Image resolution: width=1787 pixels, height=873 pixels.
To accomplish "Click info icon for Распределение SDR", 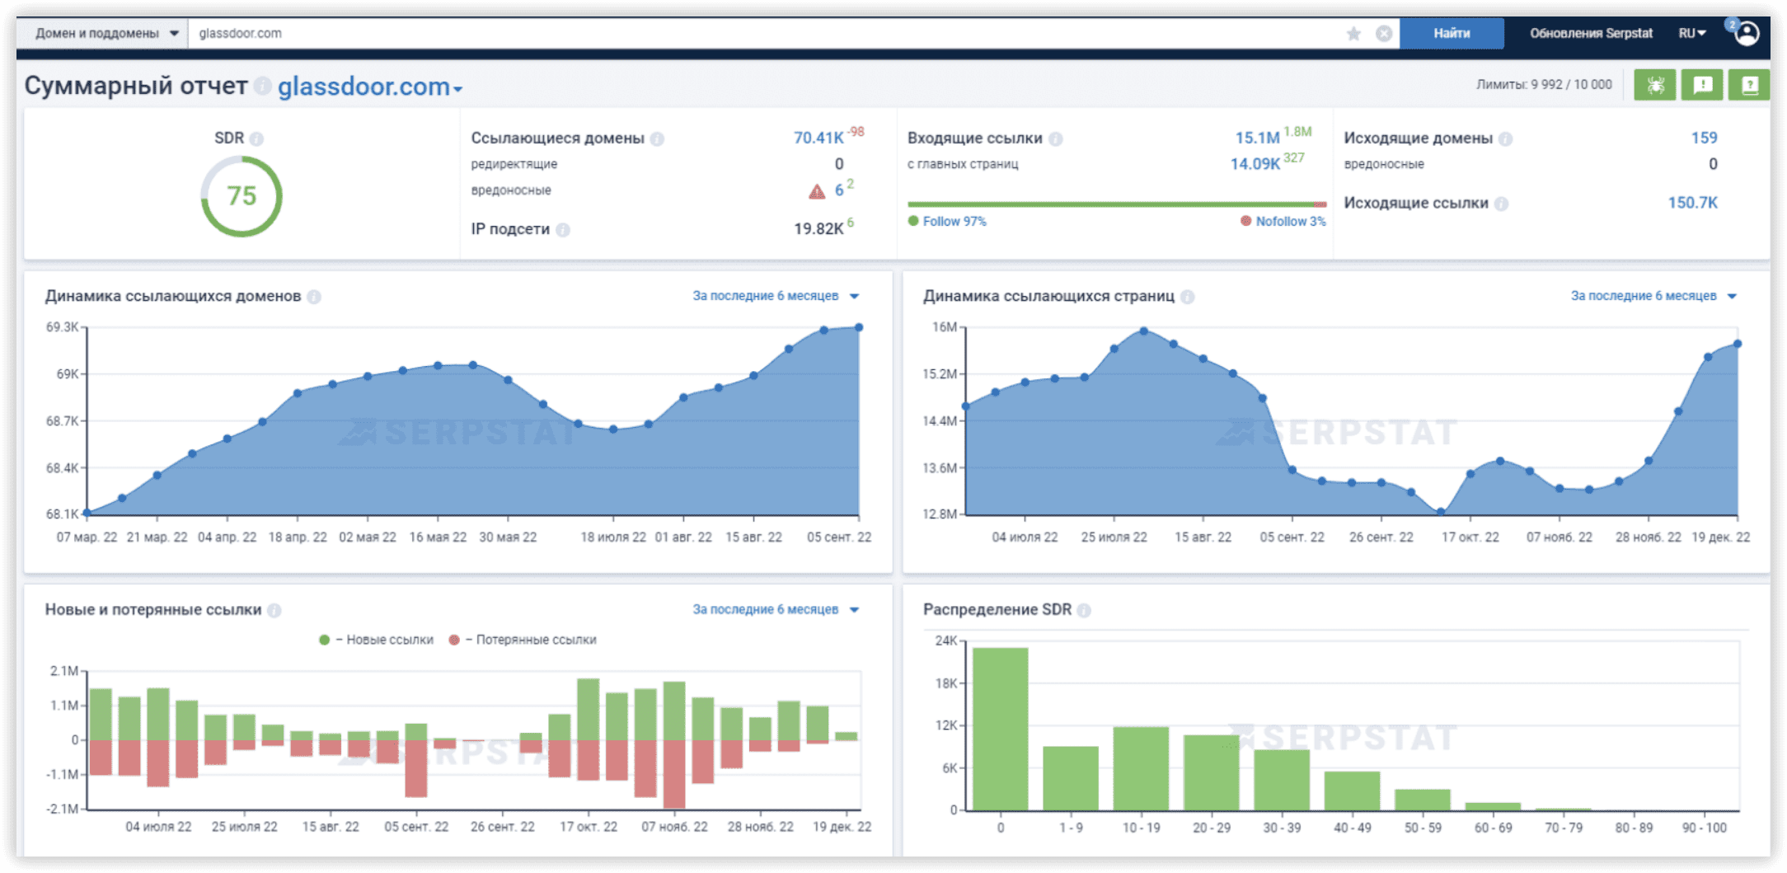I will pos(1085,610).
